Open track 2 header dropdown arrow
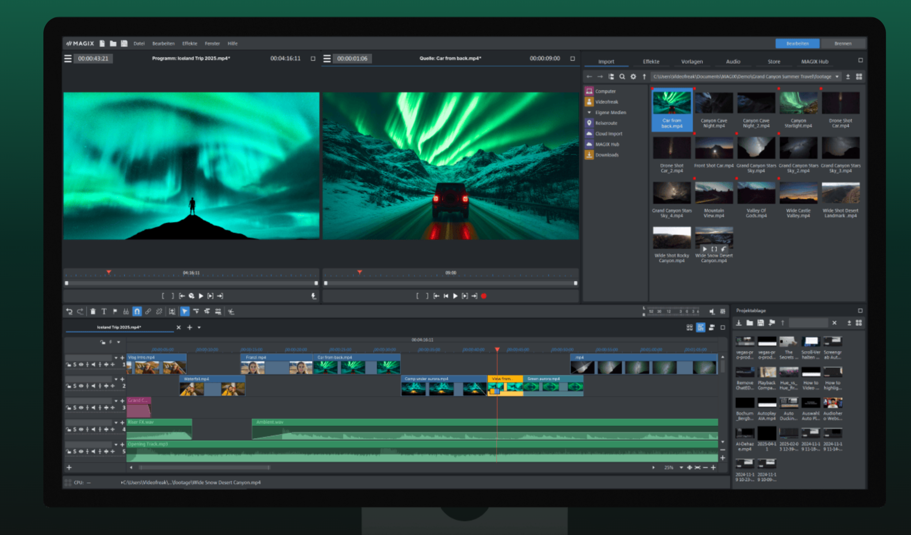The image size is (911, 535). coord(116,379)
